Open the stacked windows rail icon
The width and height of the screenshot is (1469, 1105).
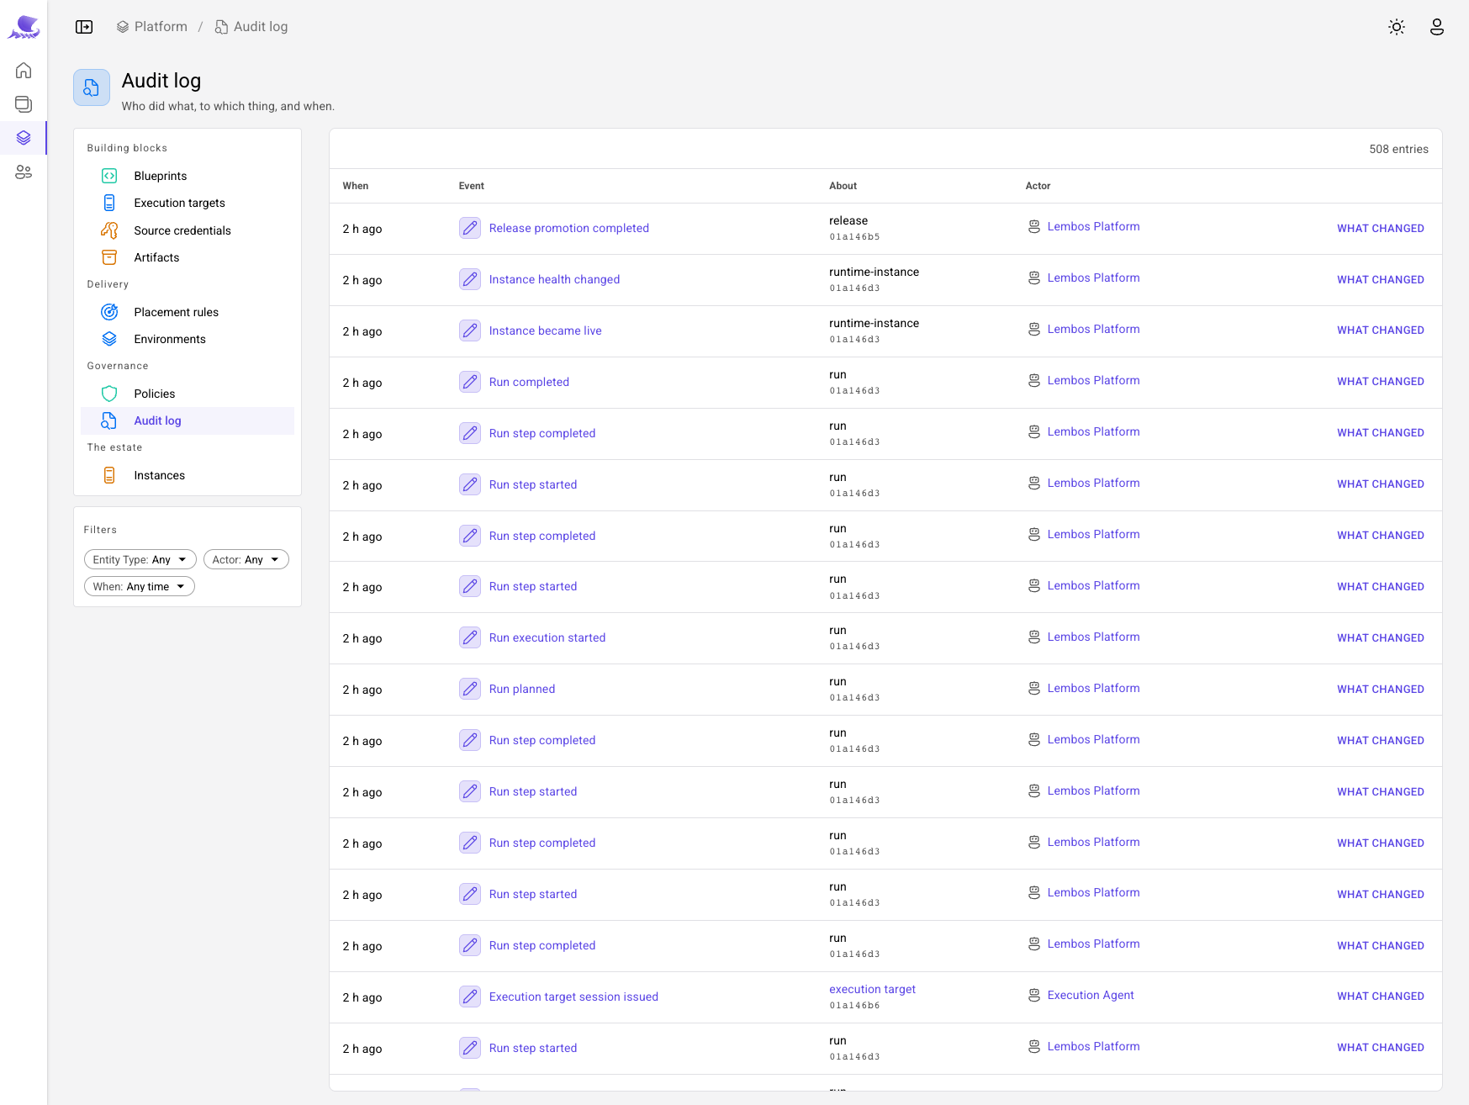[x=24, y=103]
